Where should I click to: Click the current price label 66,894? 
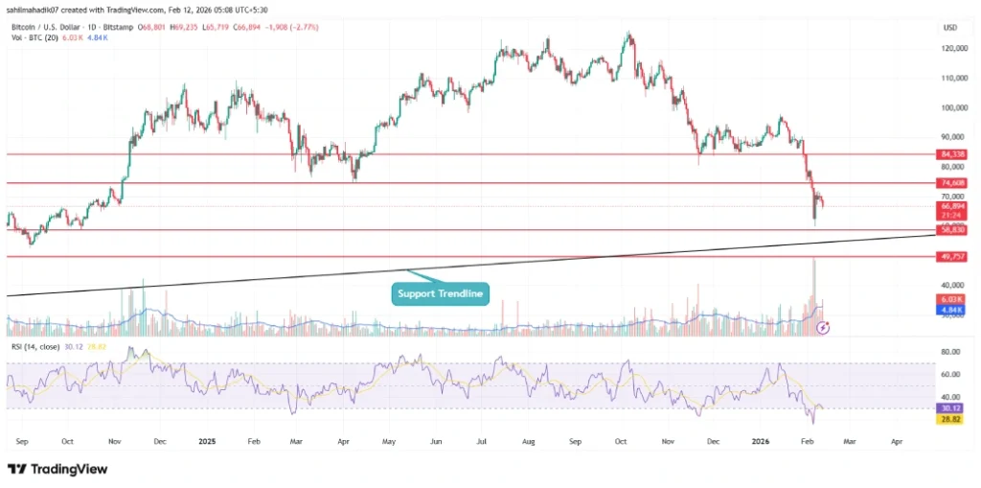[951, 206]
